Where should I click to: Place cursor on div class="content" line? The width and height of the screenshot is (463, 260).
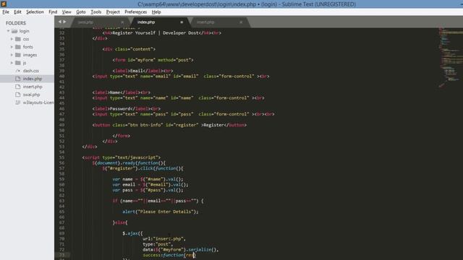point(129,49)
